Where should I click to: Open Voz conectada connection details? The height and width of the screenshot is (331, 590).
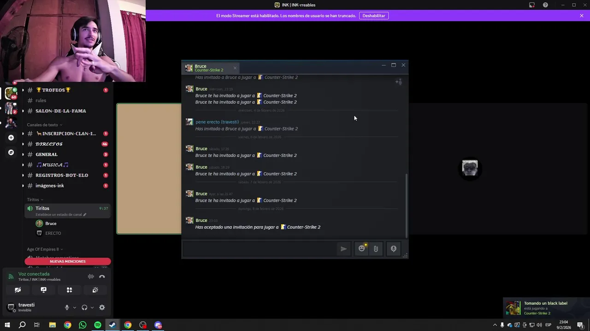point(34,274)
